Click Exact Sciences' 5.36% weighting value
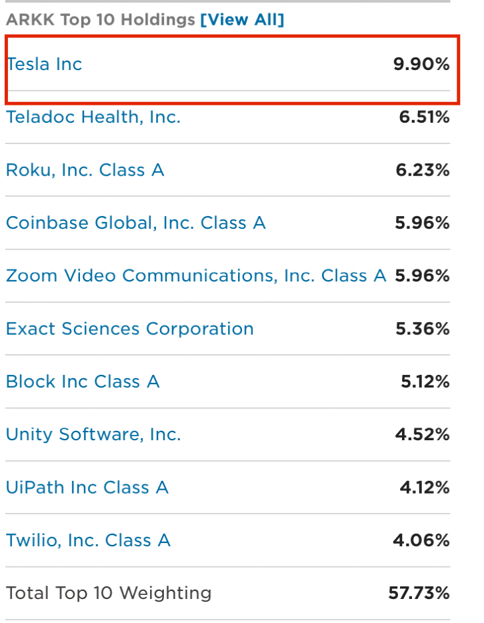Screen dimensions: 484x623 pyautogui.click(x=422, y=329)
